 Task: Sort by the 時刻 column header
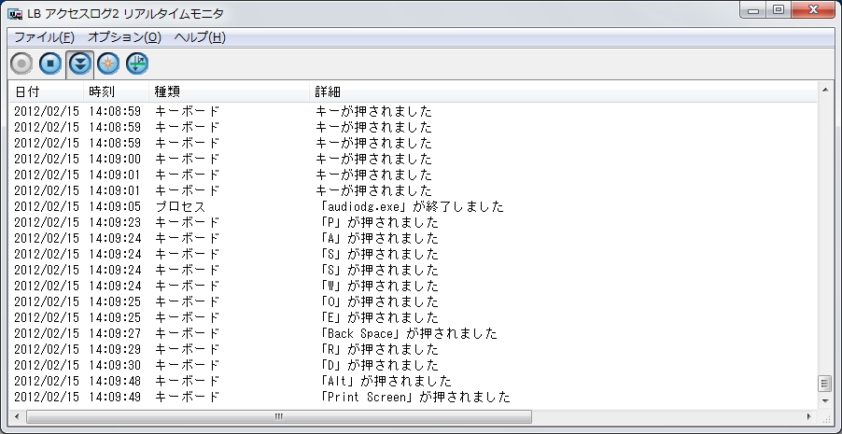pyautogui.click(x=117, y=91)
